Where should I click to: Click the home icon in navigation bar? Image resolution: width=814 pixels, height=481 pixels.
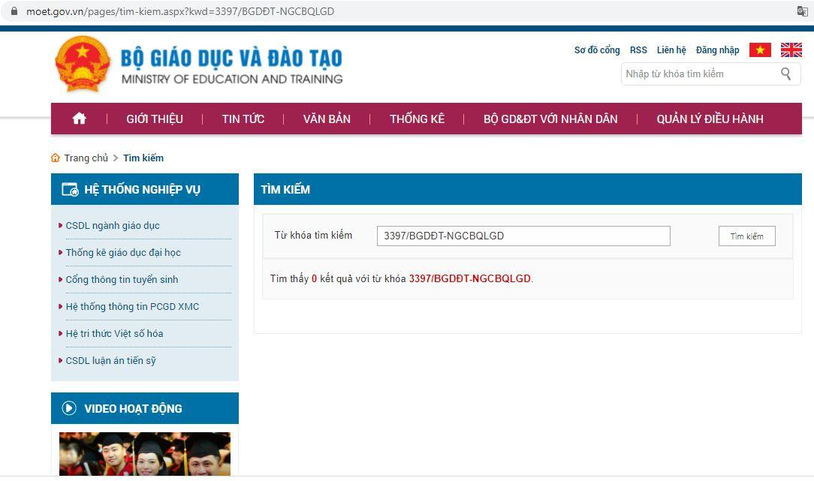(x=79, y=119)
